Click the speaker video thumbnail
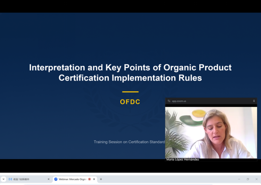This screenshot has width=261, height=185. click(x=211, y=133)
